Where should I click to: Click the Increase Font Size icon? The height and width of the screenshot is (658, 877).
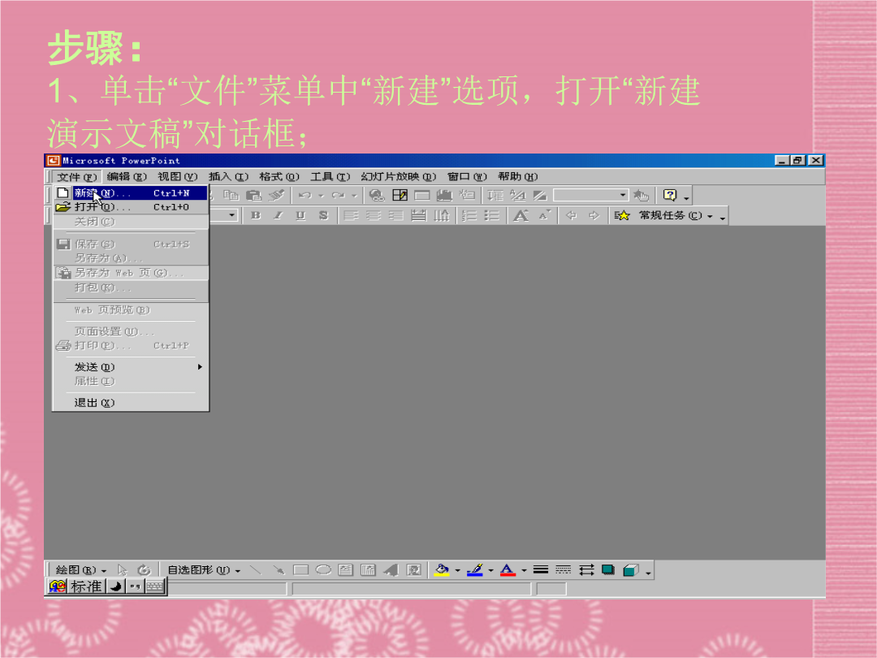(521, 215)
